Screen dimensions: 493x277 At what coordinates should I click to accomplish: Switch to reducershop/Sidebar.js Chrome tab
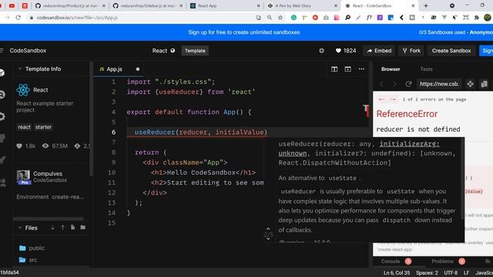(147, 5)
